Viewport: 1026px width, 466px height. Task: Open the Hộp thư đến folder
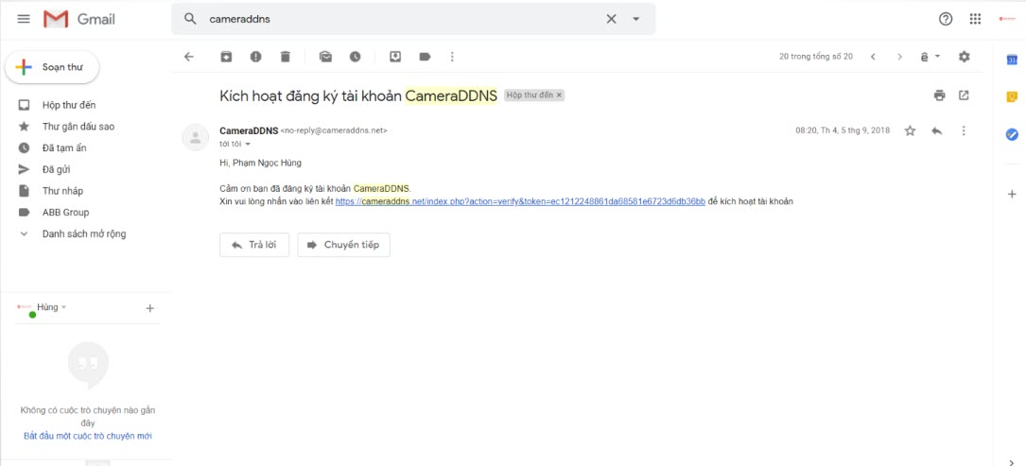pyautogui.click(x=68, y=105)
